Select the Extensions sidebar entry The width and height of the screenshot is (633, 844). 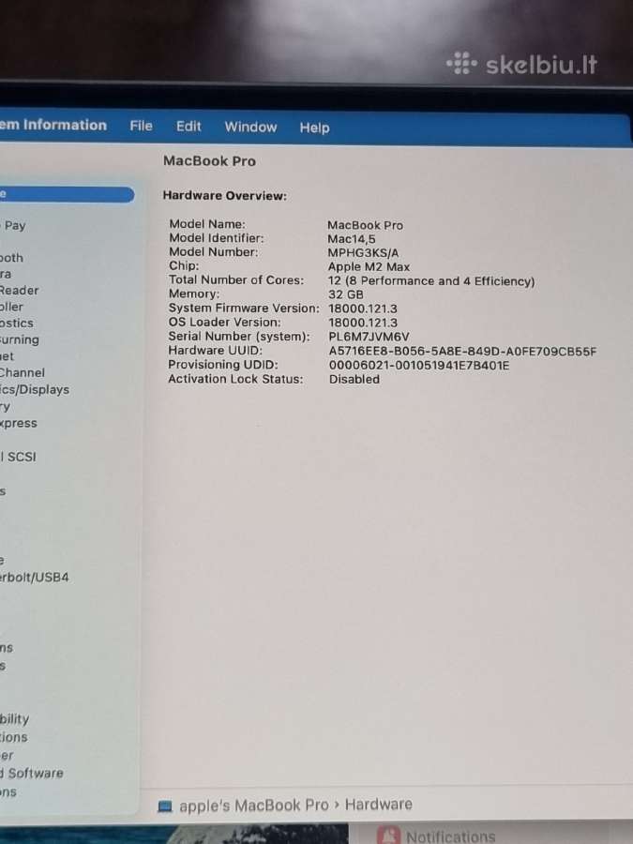click(8, 791)
